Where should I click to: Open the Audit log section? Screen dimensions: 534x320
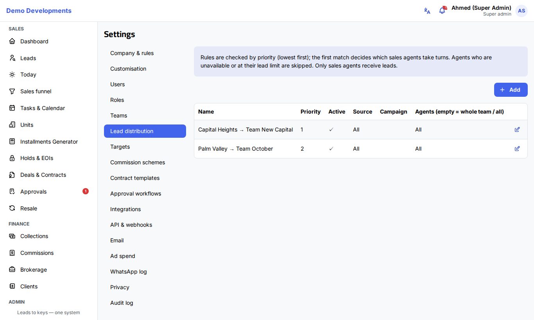coord(145,303)
